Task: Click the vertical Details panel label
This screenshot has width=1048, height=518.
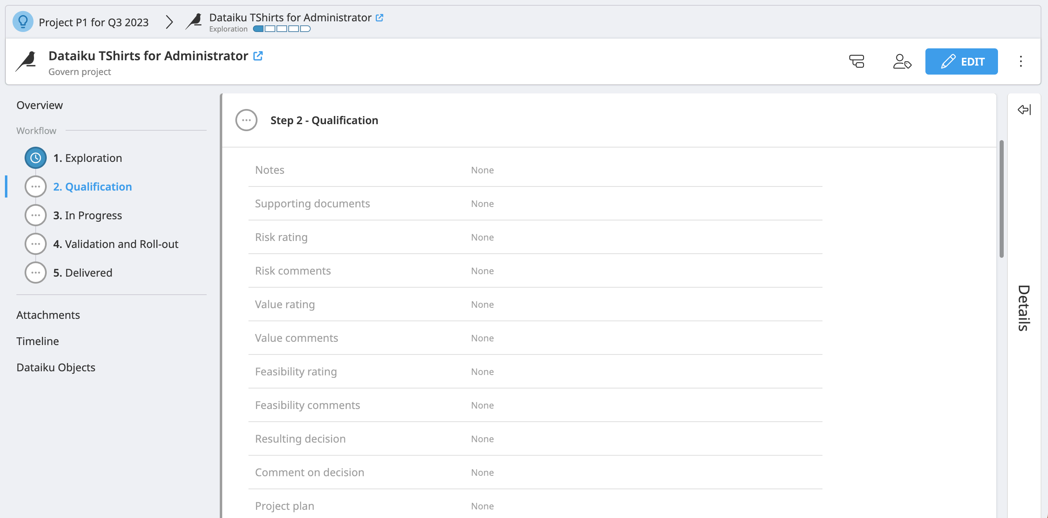Action: (1024, 308)
